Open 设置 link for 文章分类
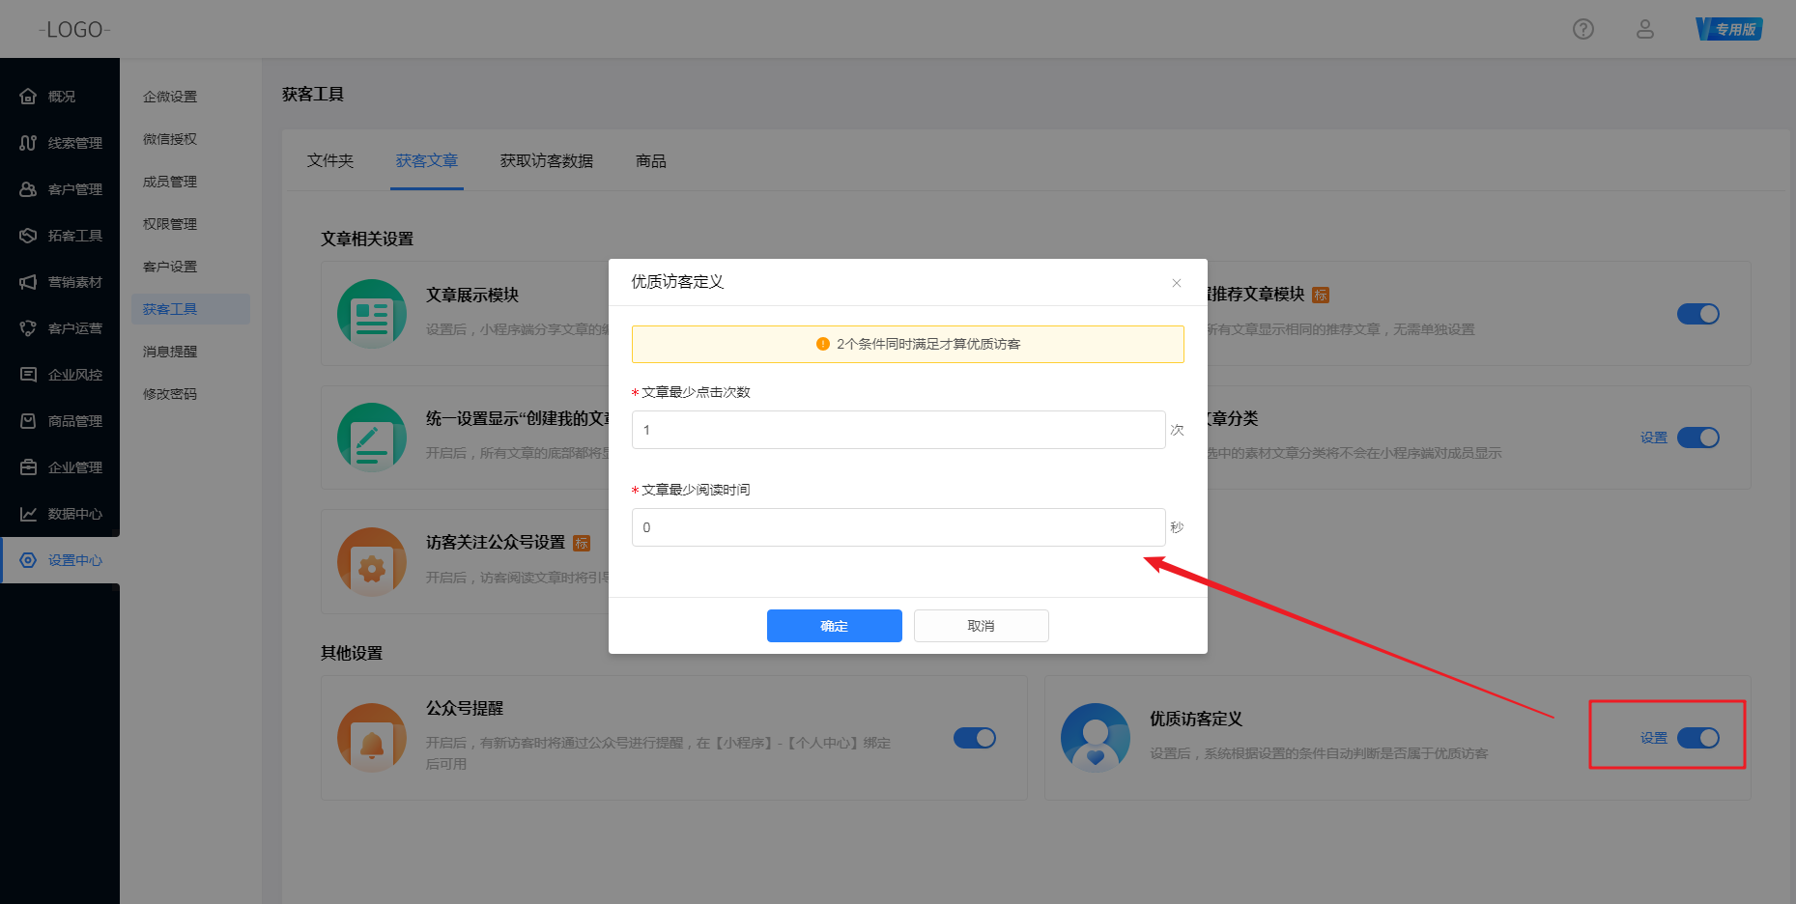The image size is (1796, 904). tap(1654, 438)
